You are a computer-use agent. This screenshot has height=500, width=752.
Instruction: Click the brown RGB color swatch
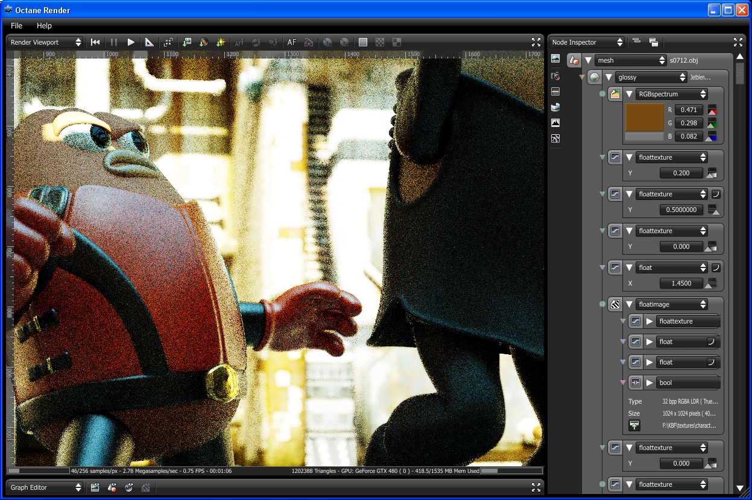(x=644, y=117)
